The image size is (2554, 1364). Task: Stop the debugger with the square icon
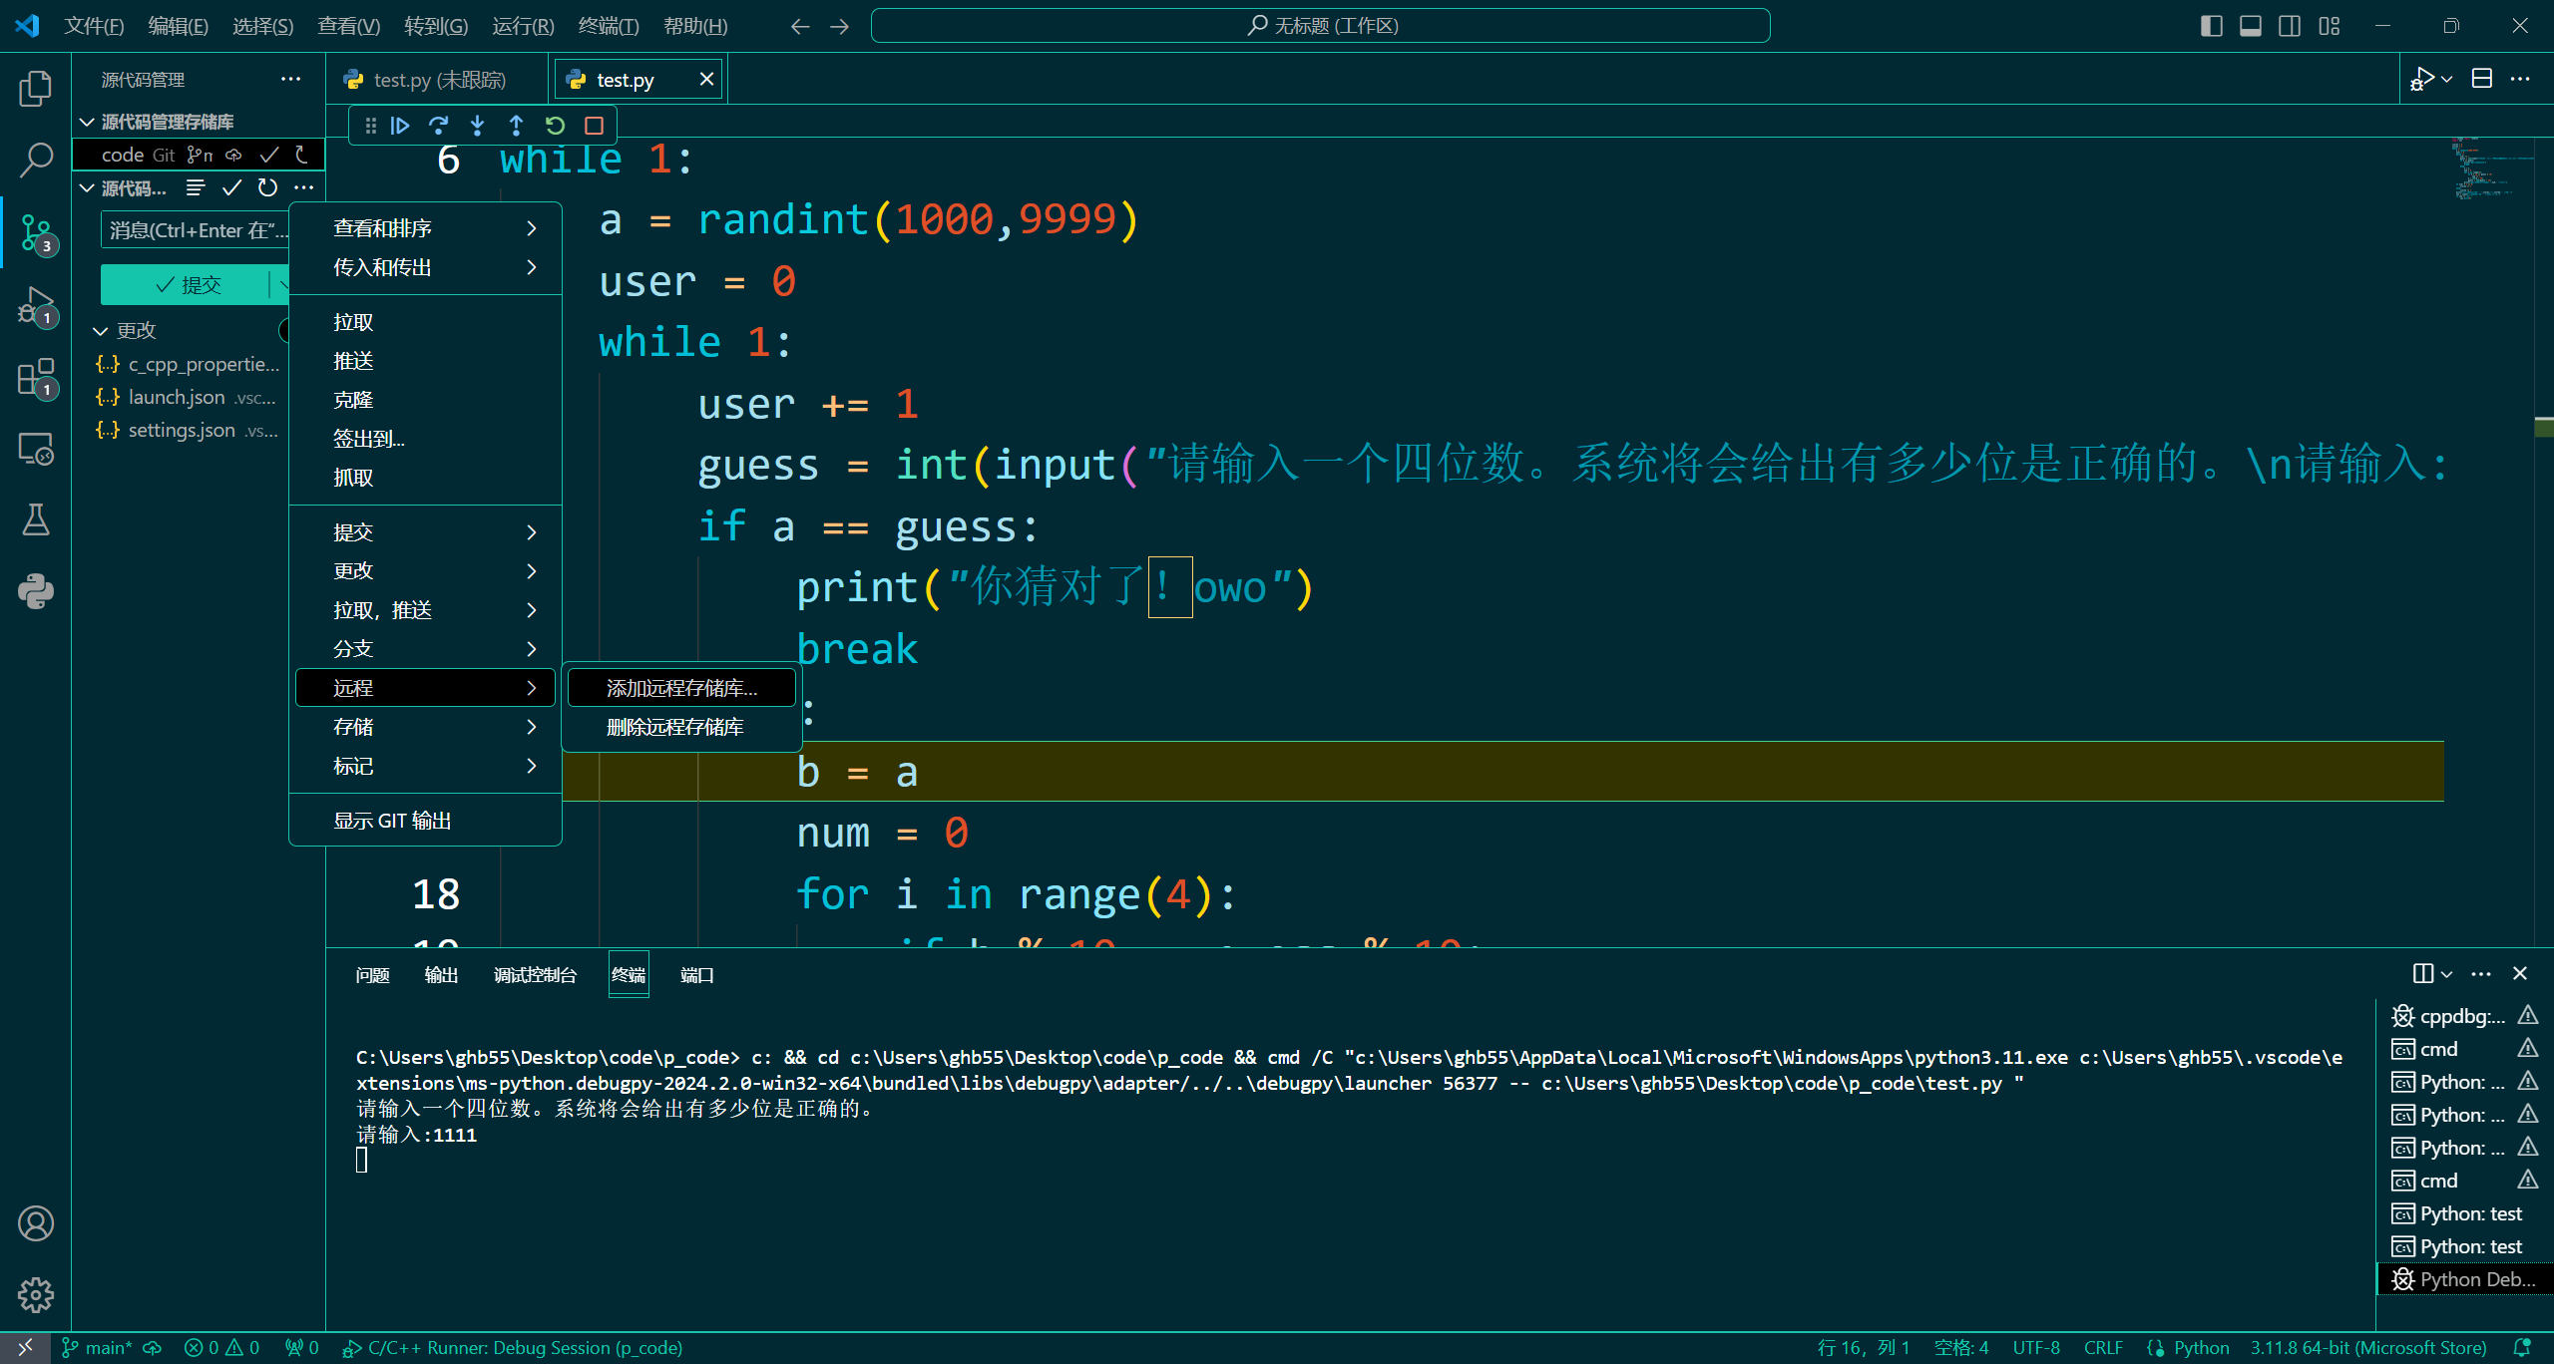(x=594, y=126)
